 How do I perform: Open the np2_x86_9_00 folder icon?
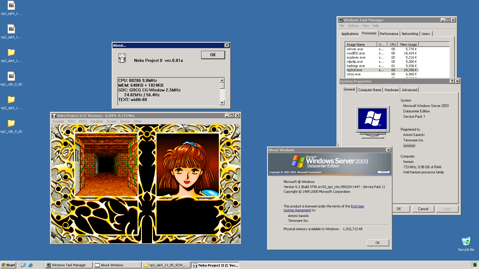click(x=11, y=123)
